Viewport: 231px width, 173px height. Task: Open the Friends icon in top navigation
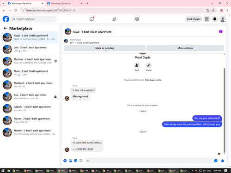[x=114, y=19]
